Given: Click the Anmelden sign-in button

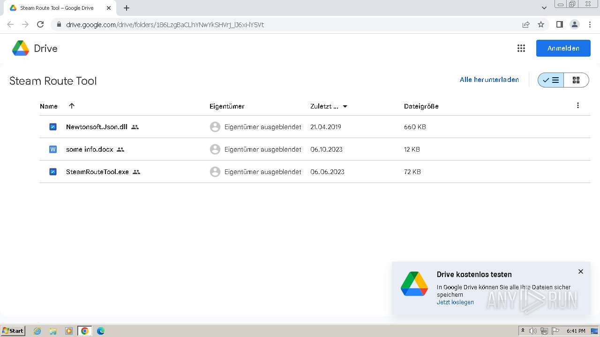Looking at the screenshot, I should [x=563, y=48].
